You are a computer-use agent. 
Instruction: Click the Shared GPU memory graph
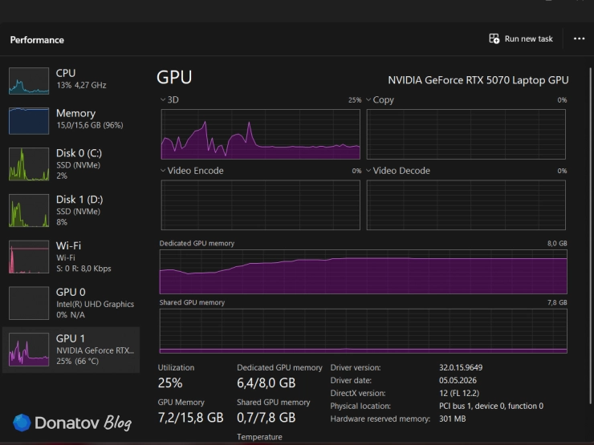tap(364, 330)
